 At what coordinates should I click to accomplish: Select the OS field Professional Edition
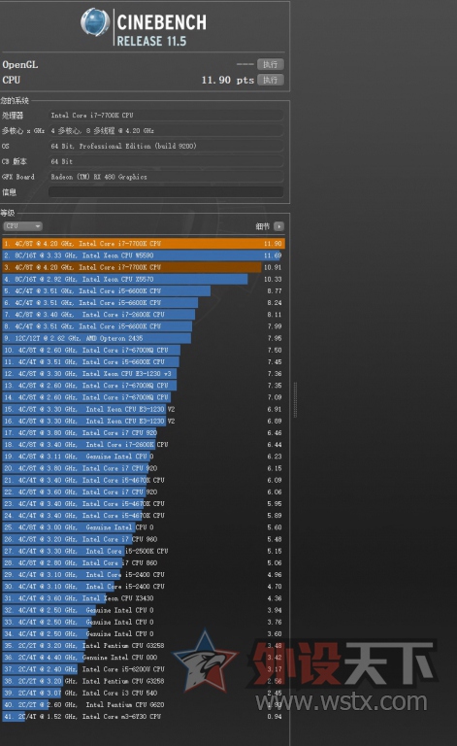click(x=166, y=146)
